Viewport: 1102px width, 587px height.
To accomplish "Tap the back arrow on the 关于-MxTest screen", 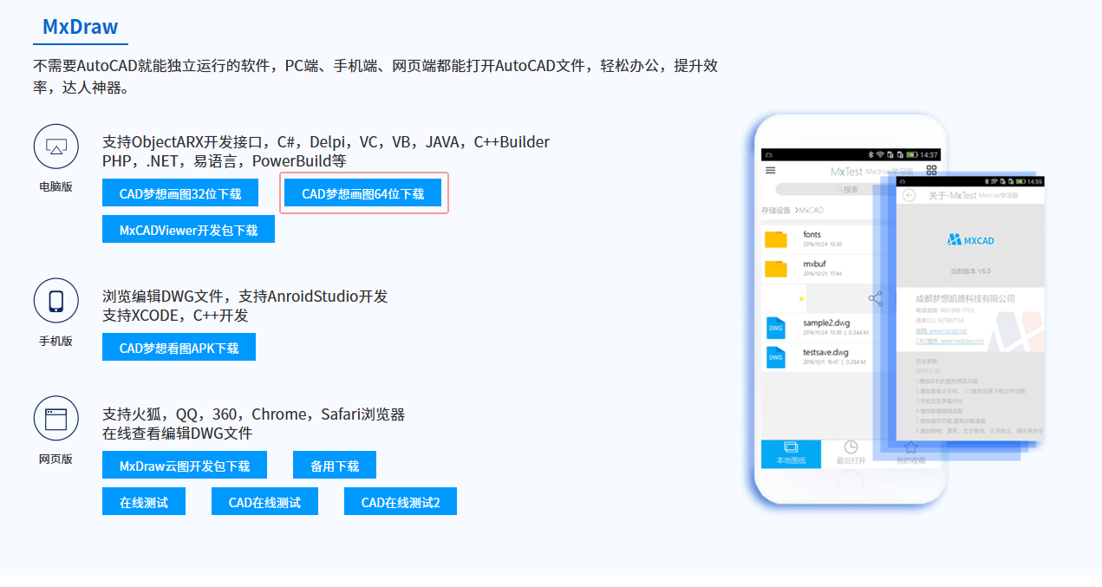I will 910,195.
